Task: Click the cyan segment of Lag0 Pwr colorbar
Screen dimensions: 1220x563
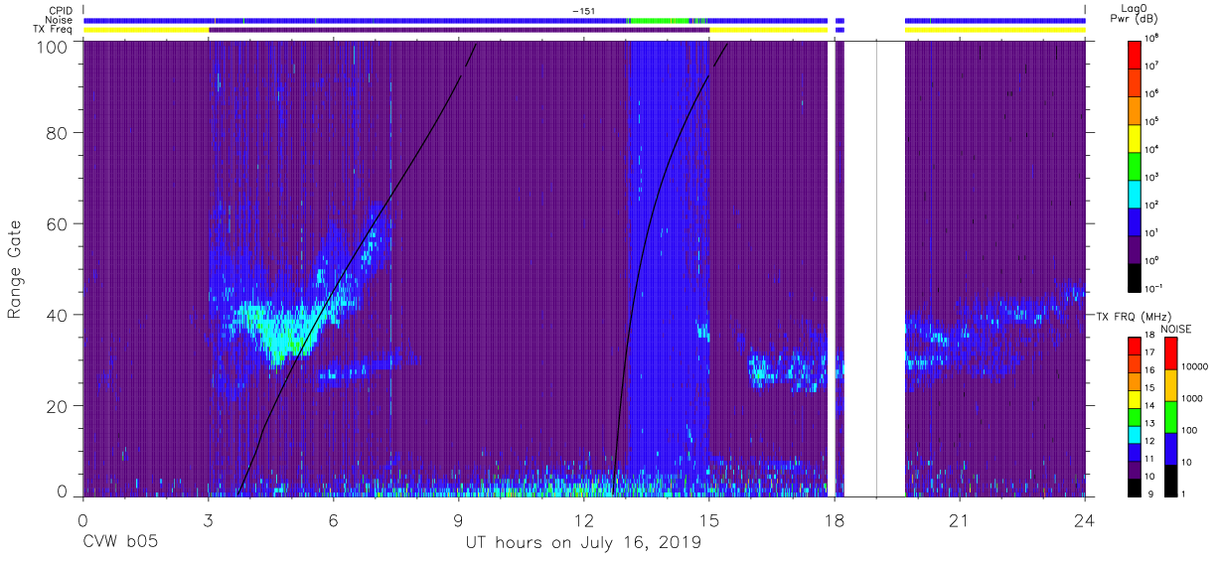Action: 1136,193
